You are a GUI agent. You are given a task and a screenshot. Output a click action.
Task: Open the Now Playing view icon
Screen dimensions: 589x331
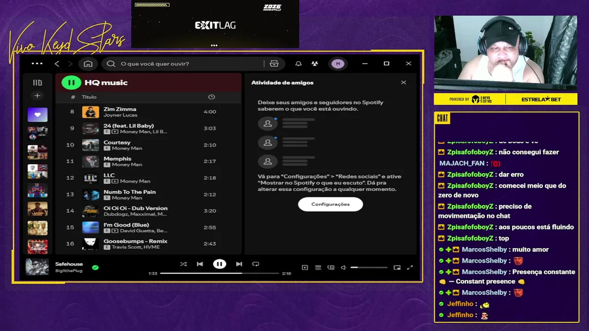(x=305, y=268)
